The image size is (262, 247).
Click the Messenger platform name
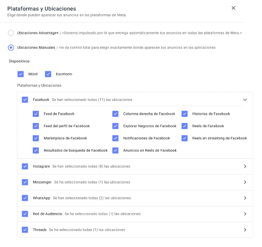[x=42, y=182]
